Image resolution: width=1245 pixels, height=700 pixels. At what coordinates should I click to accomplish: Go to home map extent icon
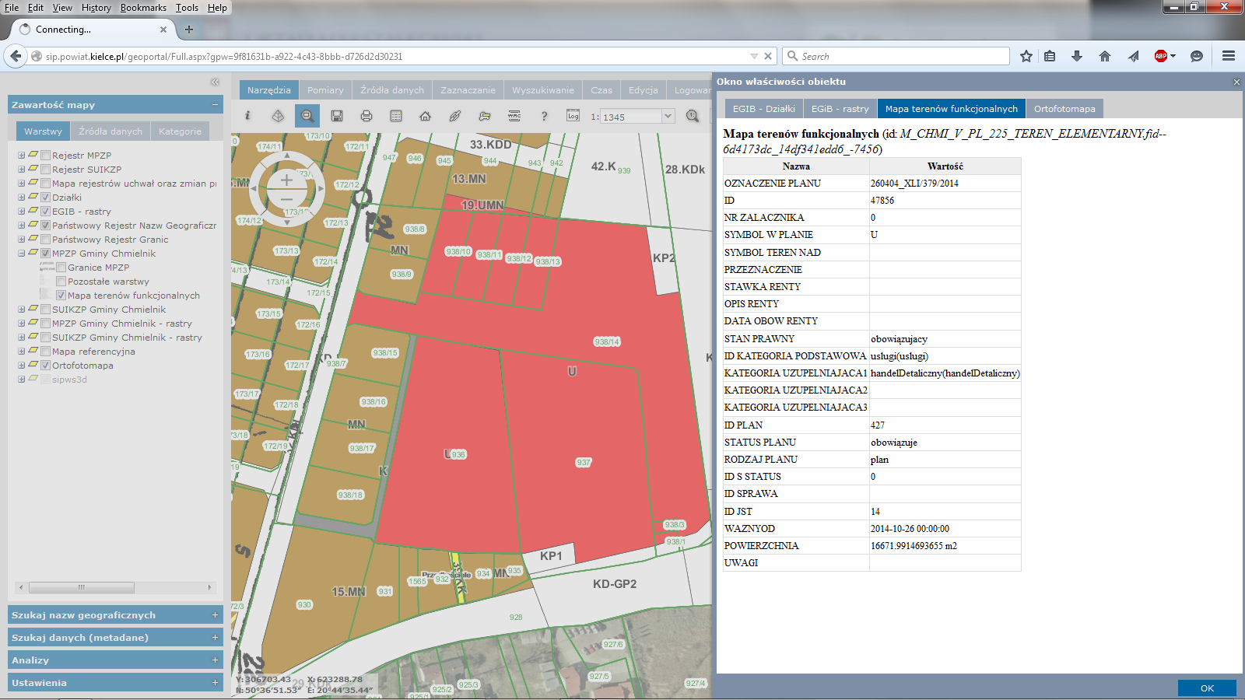pyautogui.click(x=425, y=116)
